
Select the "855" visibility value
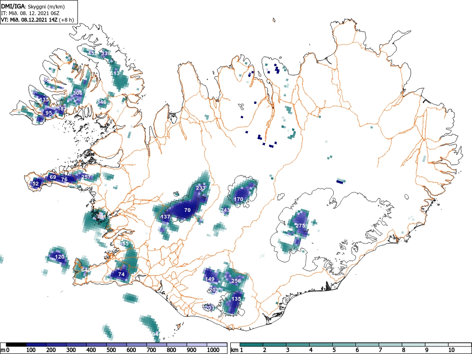click(x=124, y=244)
